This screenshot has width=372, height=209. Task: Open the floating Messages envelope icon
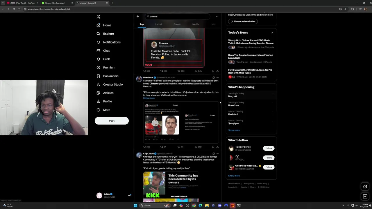(365, 197)
